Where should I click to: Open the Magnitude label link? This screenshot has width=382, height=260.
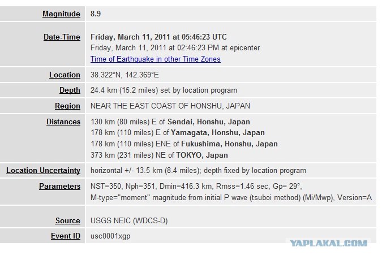tap(61, 14)
